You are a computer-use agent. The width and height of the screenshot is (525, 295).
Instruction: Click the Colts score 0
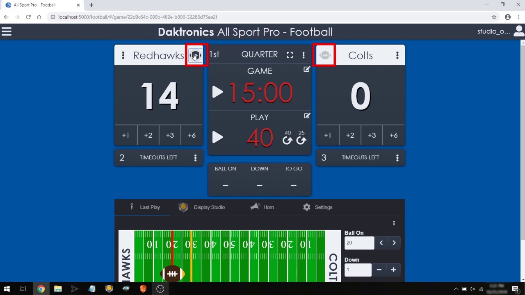[x=361, y=96]
